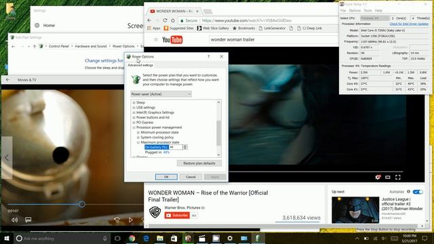The width and height of the screenshot is (434, 244).
Task: Open Movies & TV clapperboard taskbar icon
Action: pos(202,238)
